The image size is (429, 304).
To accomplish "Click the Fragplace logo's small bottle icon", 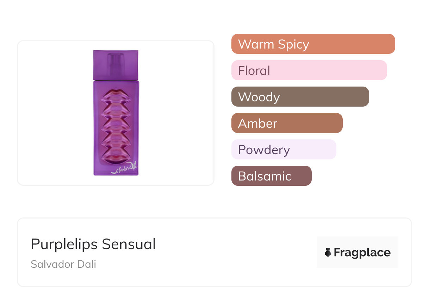I will click(328, 252).
